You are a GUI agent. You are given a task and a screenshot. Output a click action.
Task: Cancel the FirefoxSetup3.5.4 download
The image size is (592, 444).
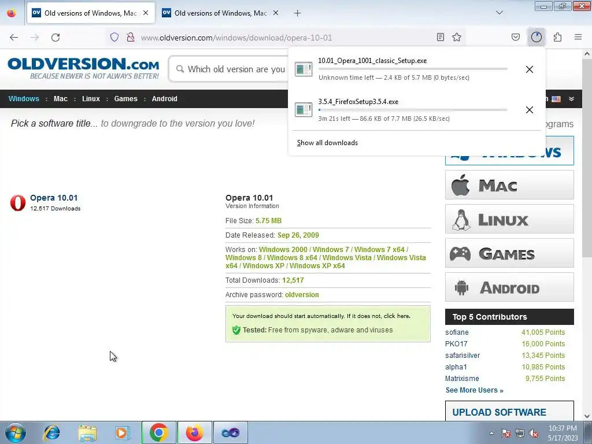[530, 110]
